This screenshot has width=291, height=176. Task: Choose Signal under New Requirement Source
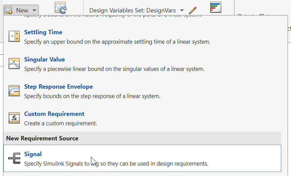coord(33,154)
